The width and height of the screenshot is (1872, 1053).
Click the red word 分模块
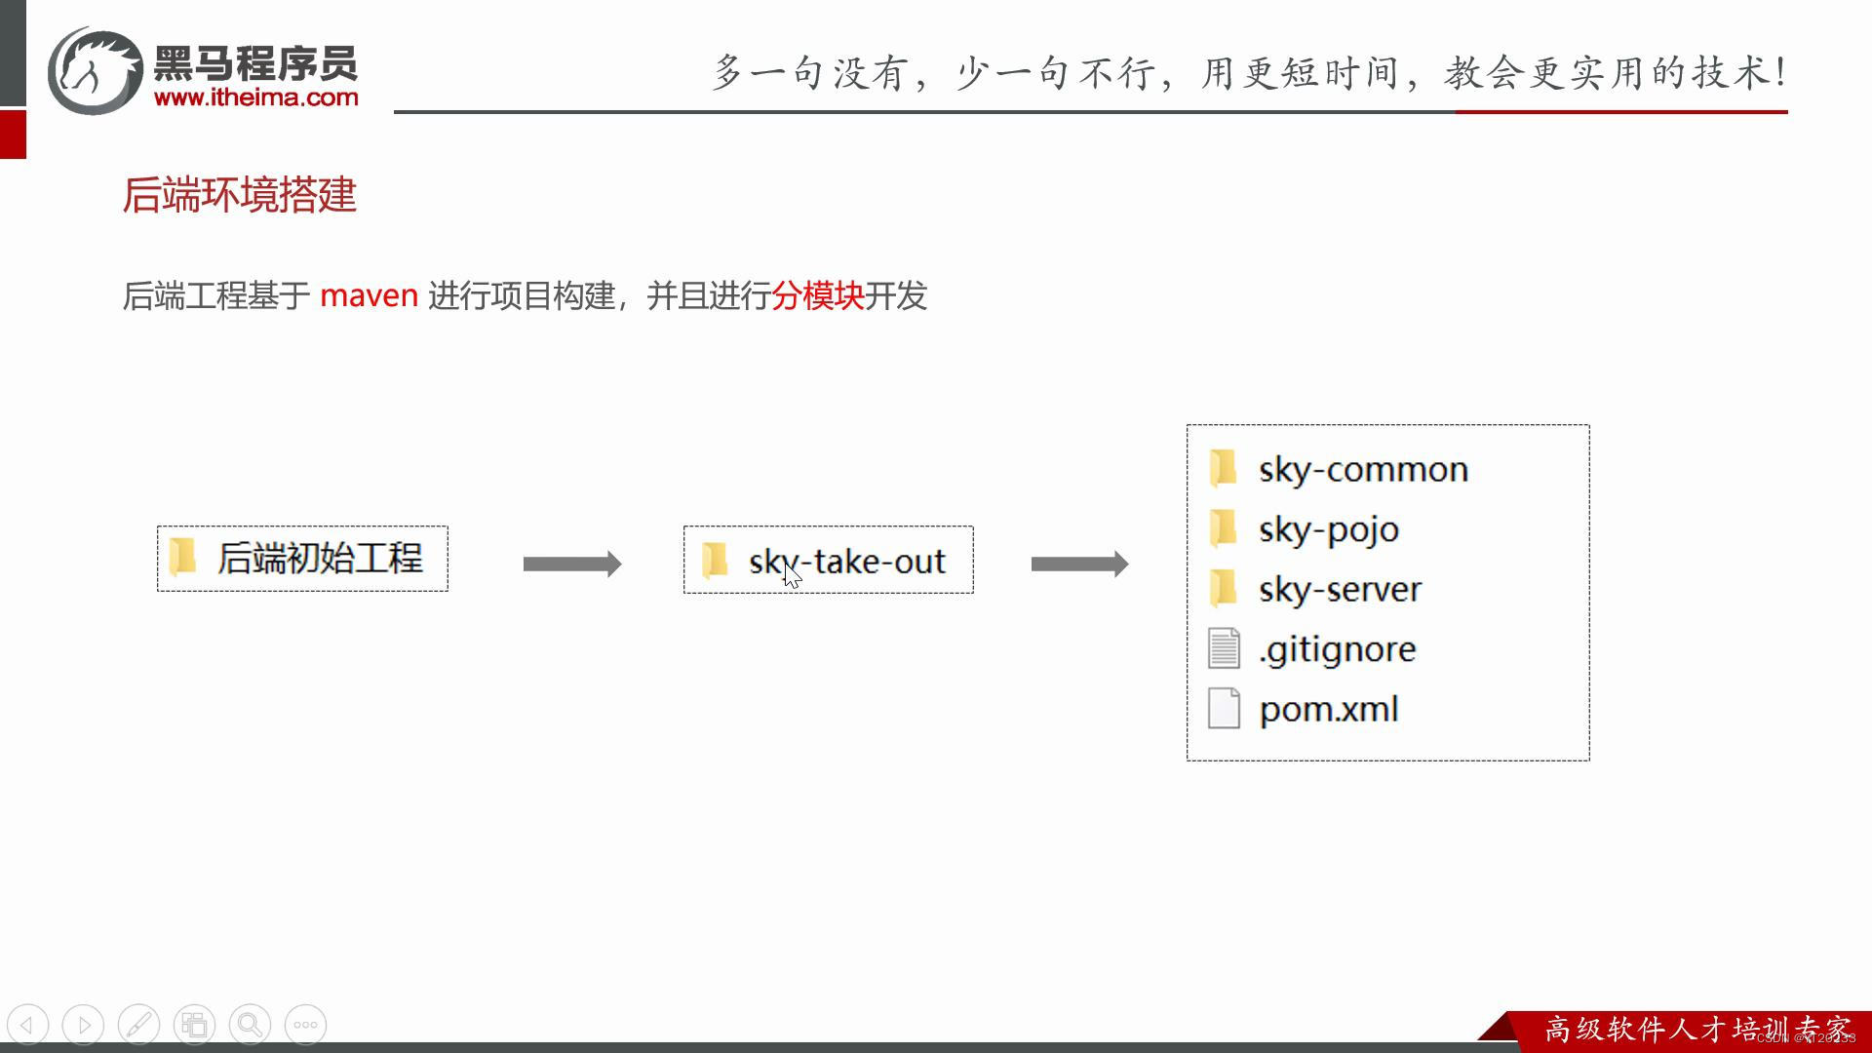coord(818,295)
